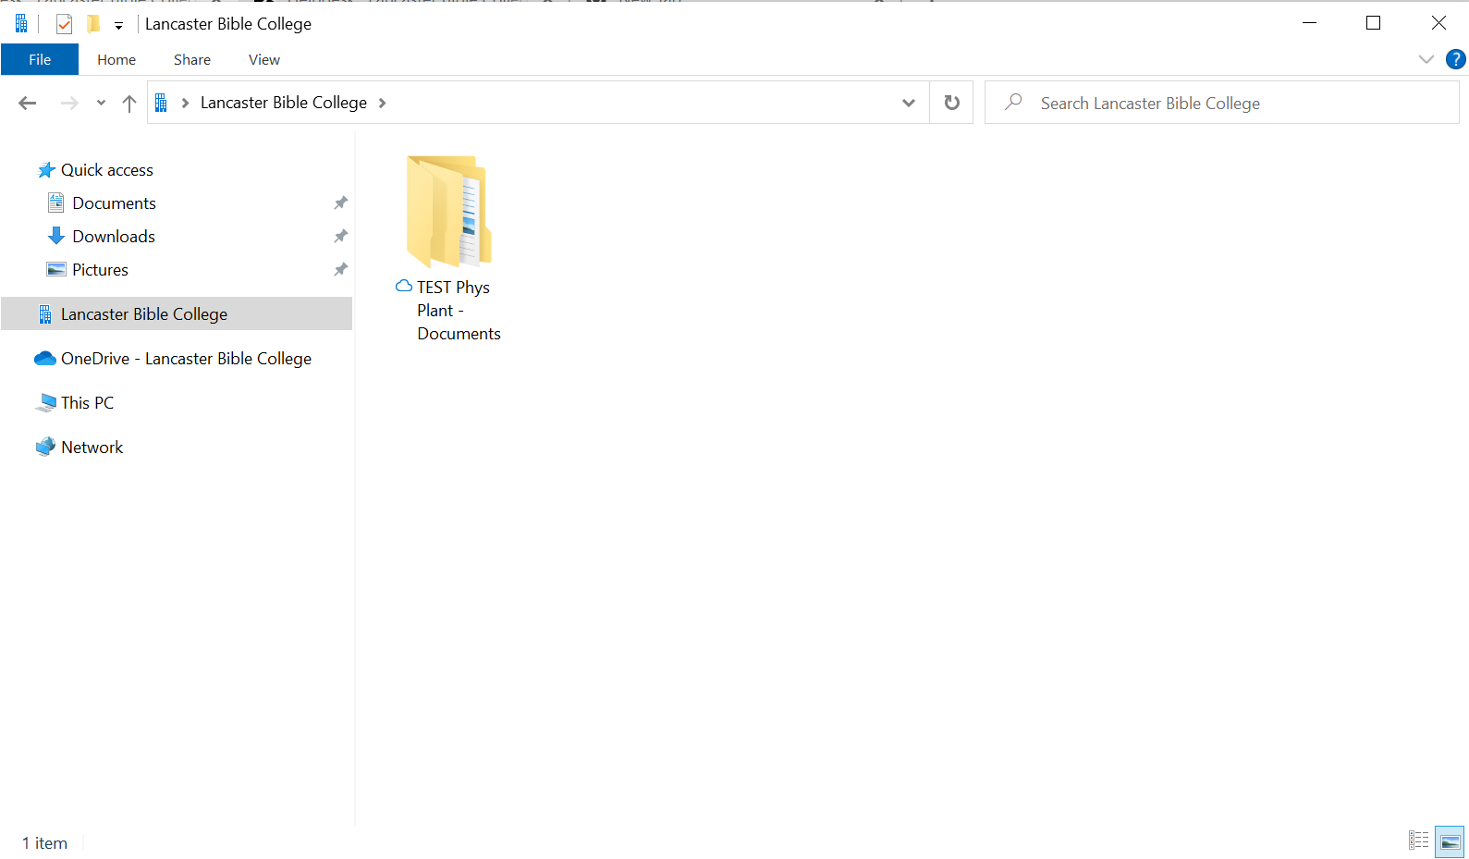
Task: Switch to the View ribbon tab
Action: point(264,59)
